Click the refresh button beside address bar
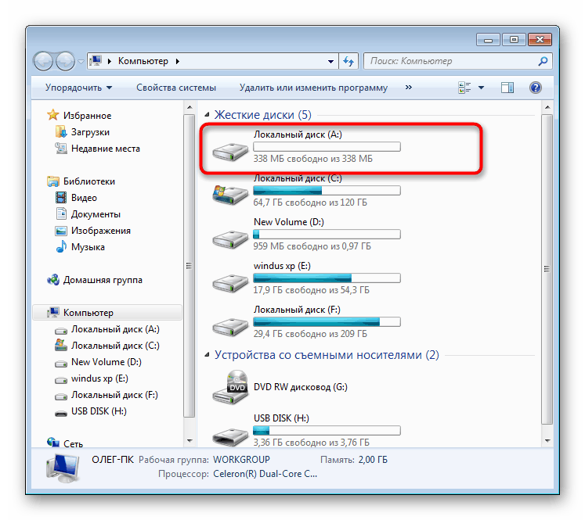The image size is (585, 520). coord(348,61)
